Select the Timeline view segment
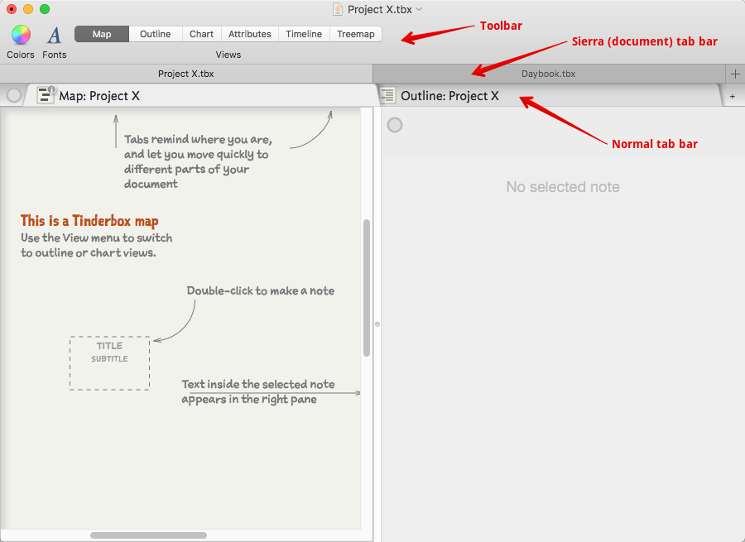 point(304,34)
